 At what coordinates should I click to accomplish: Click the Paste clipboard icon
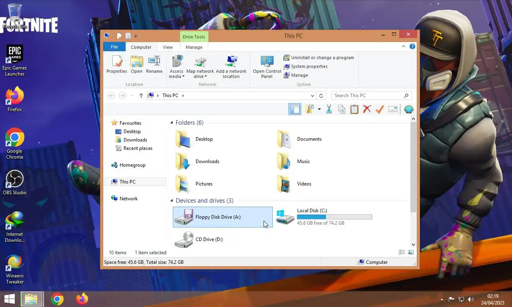(354, 109)
